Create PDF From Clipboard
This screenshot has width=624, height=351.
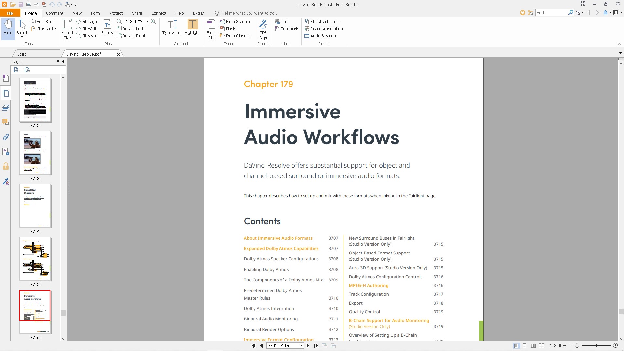[x=236, y=36]
